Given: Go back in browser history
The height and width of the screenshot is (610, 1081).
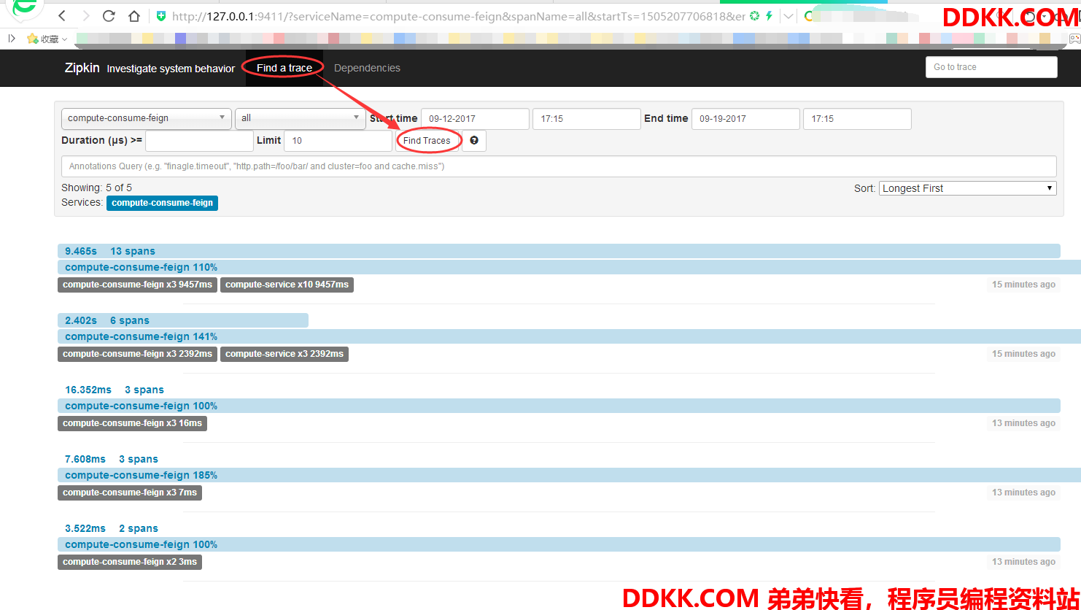Looking at the screenshot, I should 62,16.
